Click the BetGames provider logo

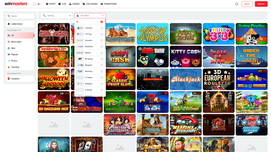pos(80,46)
